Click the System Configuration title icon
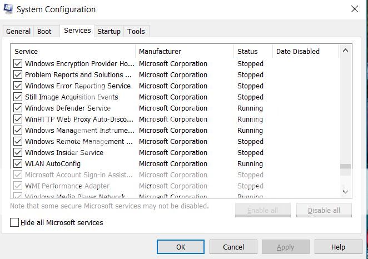The width and height of the screenshot is (368, 259). tap(8, 9)
